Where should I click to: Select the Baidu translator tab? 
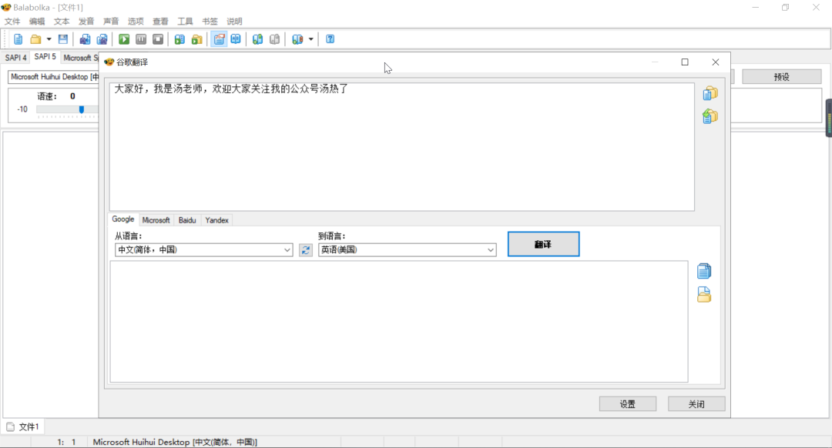(186, 220)
